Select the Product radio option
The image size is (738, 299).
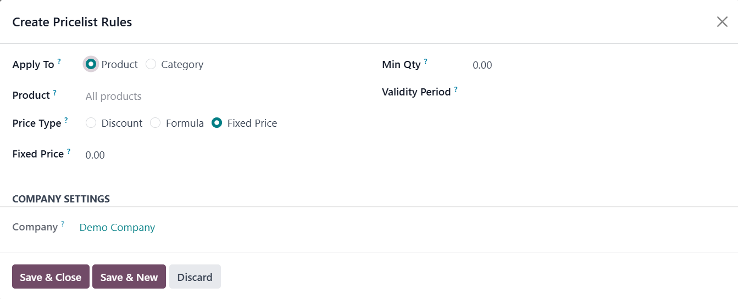[x=91, y=64]
